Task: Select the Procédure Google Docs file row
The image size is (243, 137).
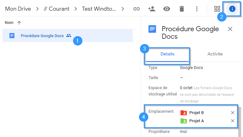Action: [67, 36]
